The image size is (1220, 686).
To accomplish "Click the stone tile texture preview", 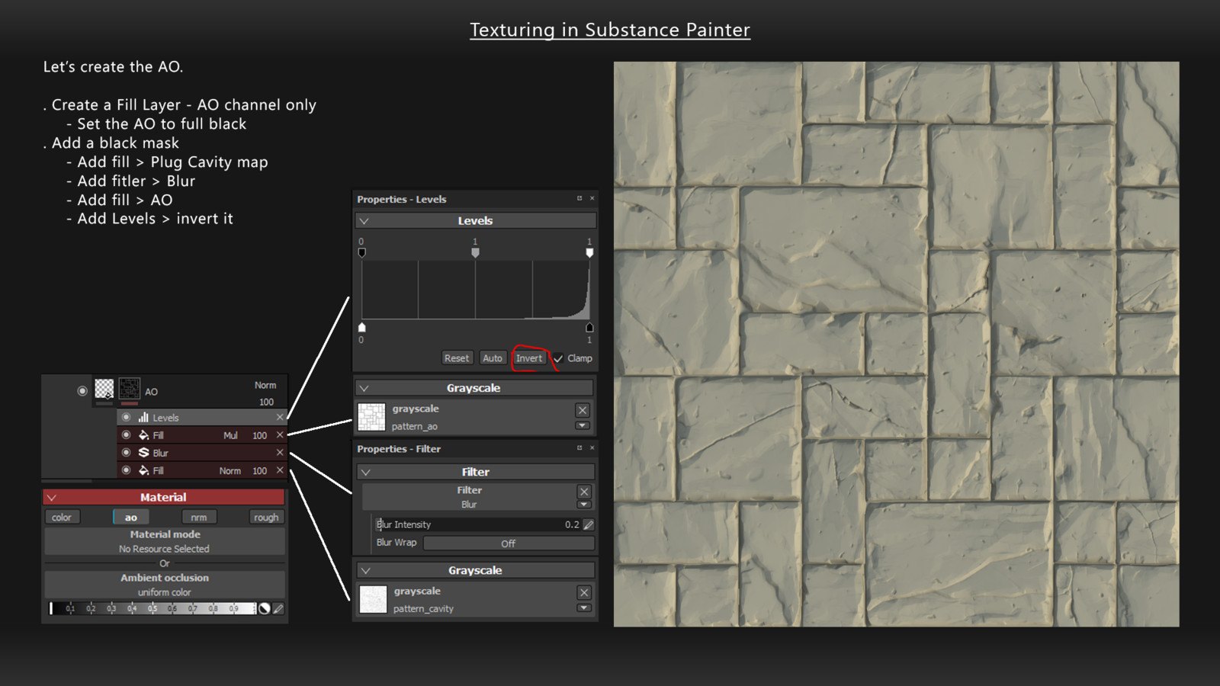I will coord(897,345).
